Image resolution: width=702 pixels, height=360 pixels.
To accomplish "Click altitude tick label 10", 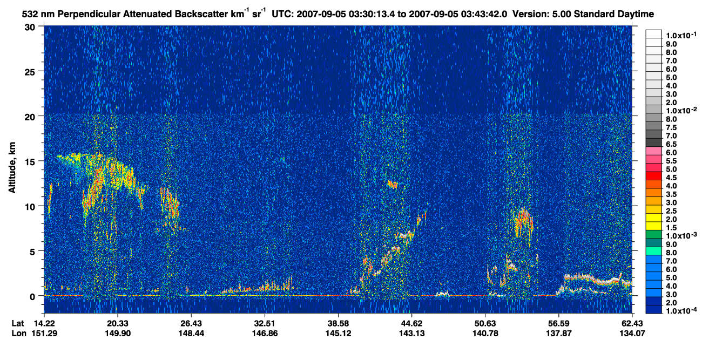I will [30, 206].
